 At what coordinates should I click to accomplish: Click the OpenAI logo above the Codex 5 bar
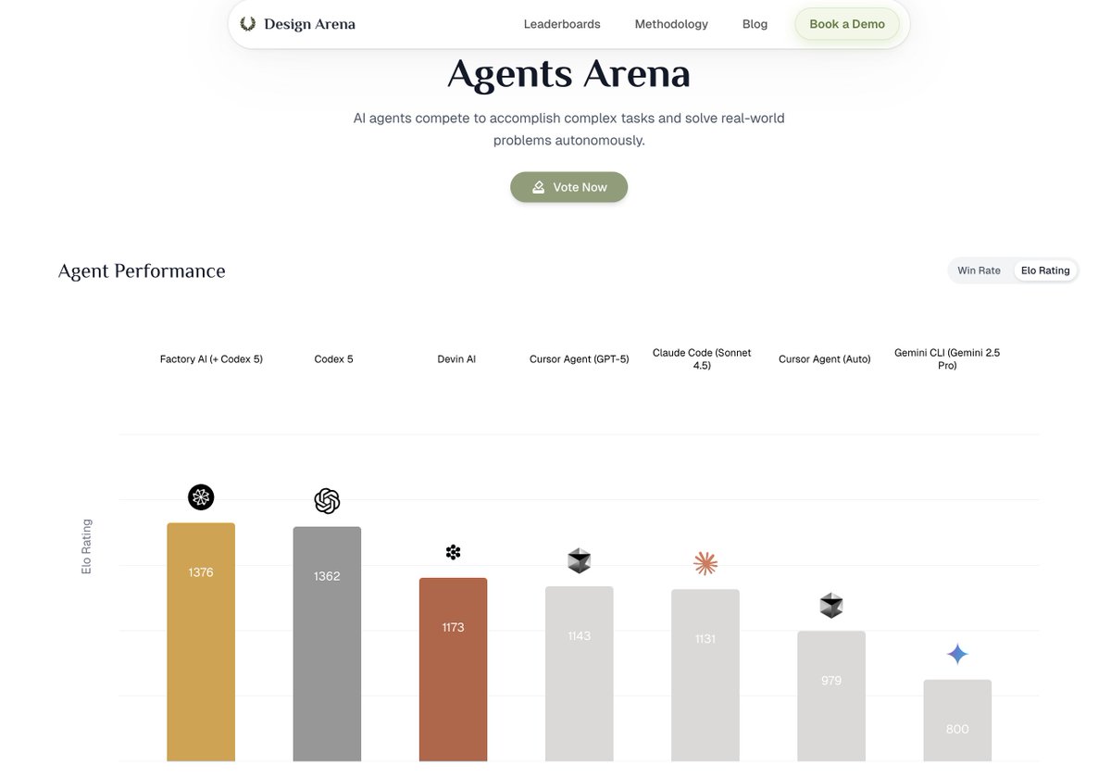[327, 501]
